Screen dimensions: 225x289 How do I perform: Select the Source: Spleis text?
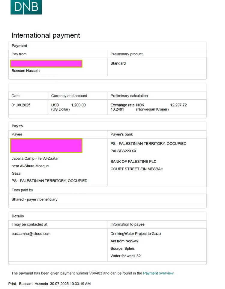(123, 248)
